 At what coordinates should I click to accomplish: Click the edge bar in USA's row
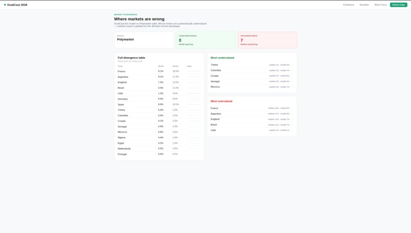[194, 93]
